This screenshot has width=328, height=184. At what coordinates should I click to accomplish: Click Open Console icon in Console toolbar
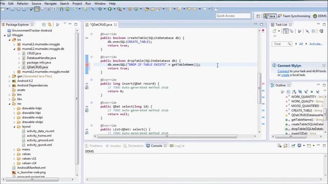(309, 146)
